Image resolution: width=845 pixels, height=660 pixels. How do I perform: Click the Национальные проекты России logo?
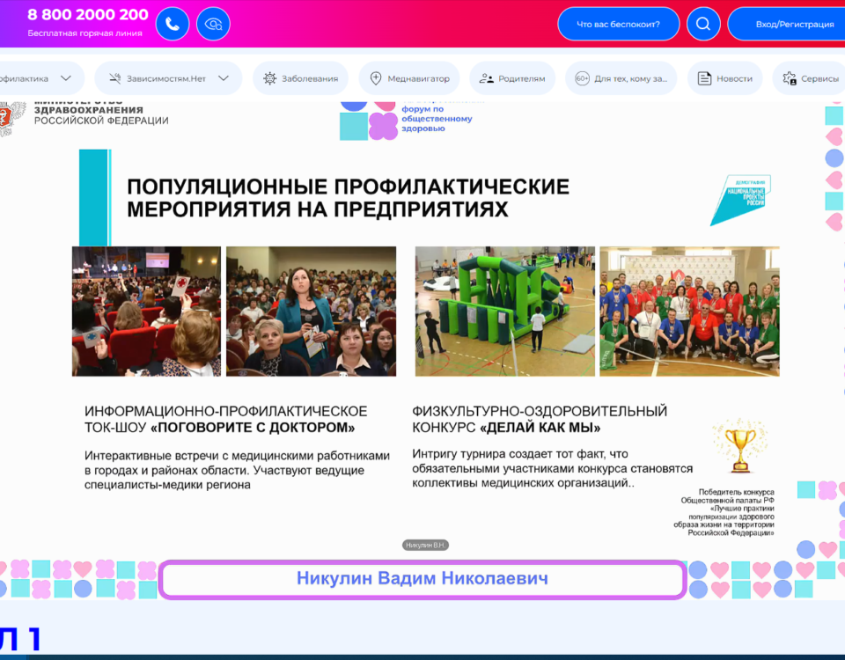point(740,200)
